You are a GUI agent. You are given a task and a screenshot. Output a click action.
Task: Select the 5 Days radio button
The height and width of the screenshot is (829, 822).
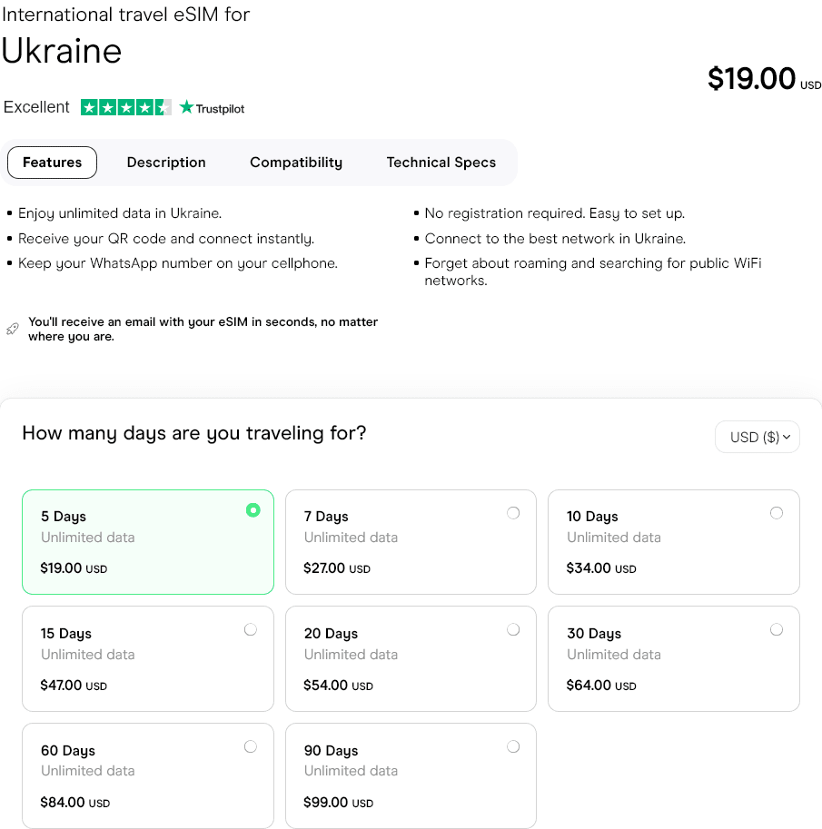click(253, 510)
